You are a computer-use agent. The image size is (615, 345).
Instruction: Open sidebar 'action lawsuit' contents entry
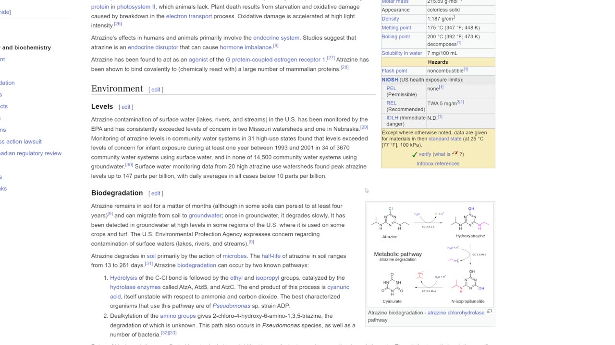pyautogui.click(x=21, y=142)
